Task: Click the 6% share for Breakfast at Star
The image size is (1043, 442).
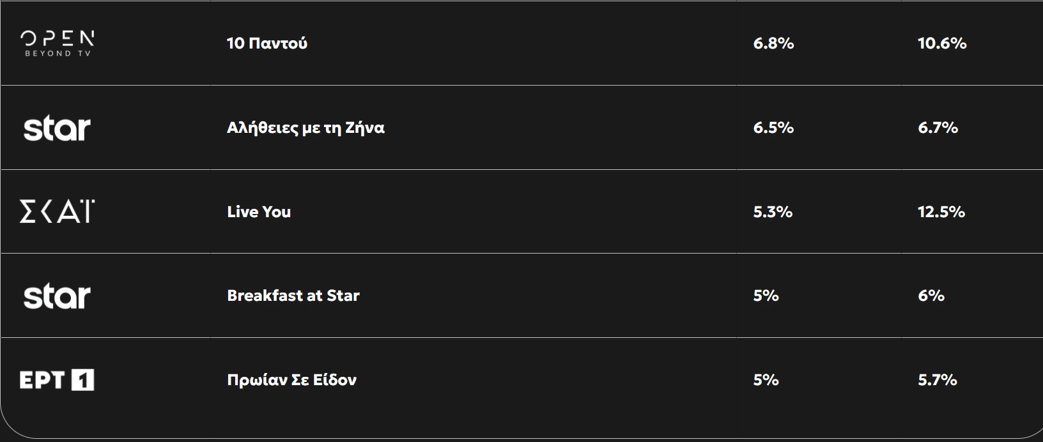Action: point(931,296)
